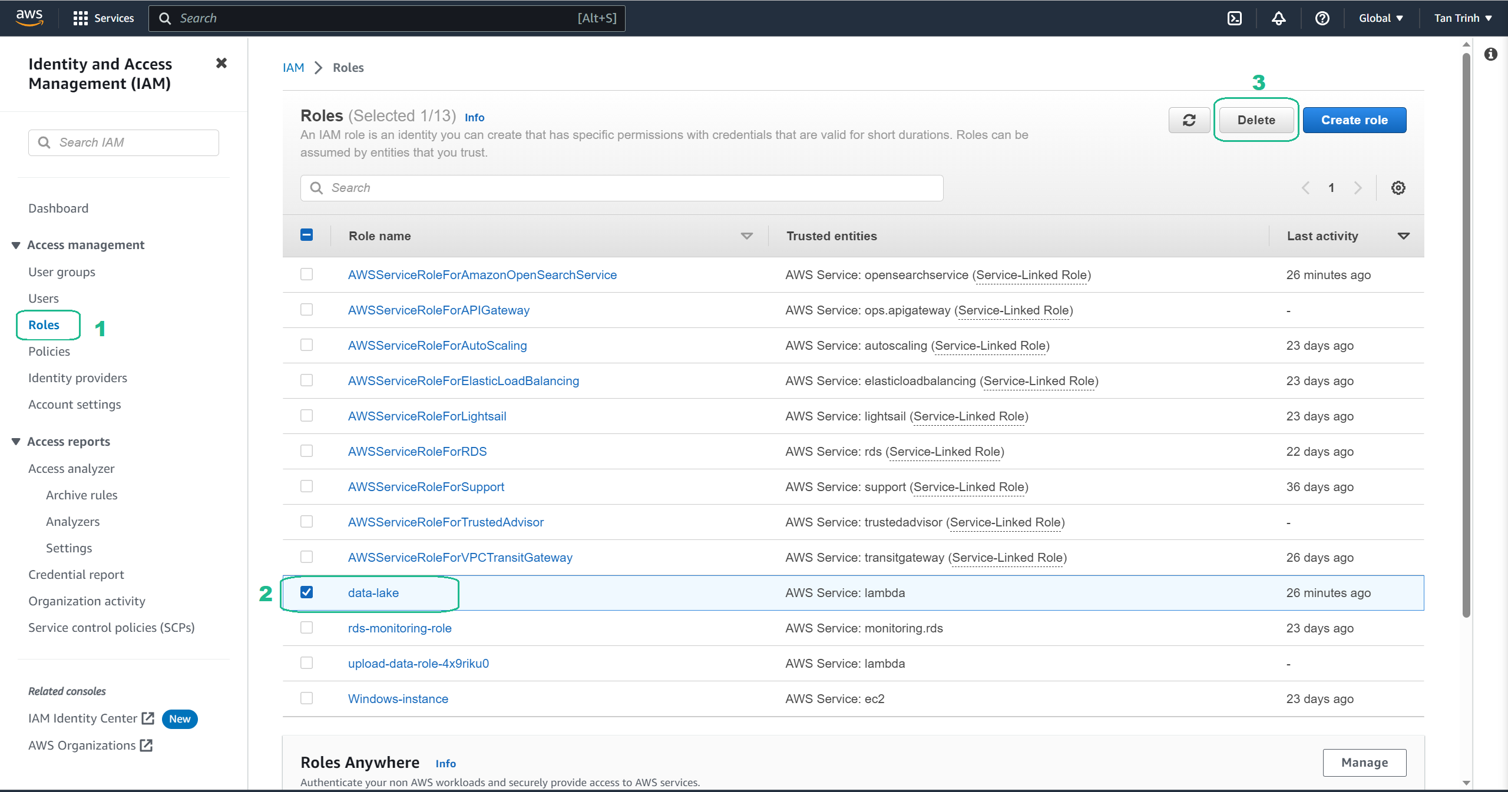
Task: Open Dashboard in the sidebar
Action: (58, 208)
